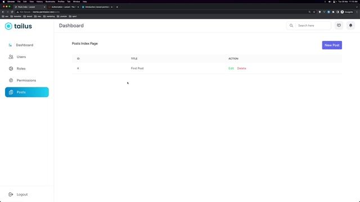Open a new browser tab
This screenshot has width=360, height=202.
[x=117, y=7]
